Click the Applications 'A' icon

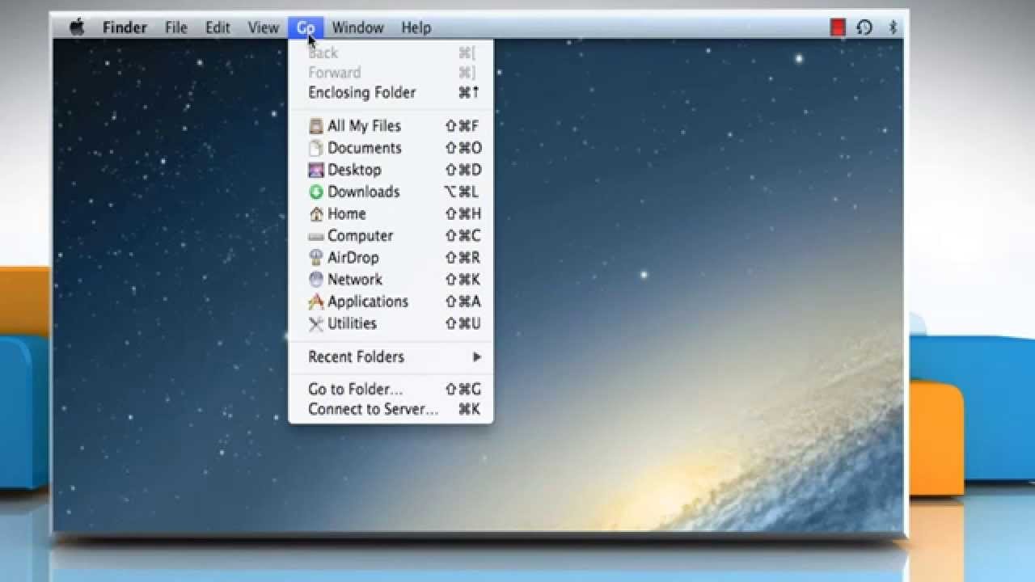316,302
